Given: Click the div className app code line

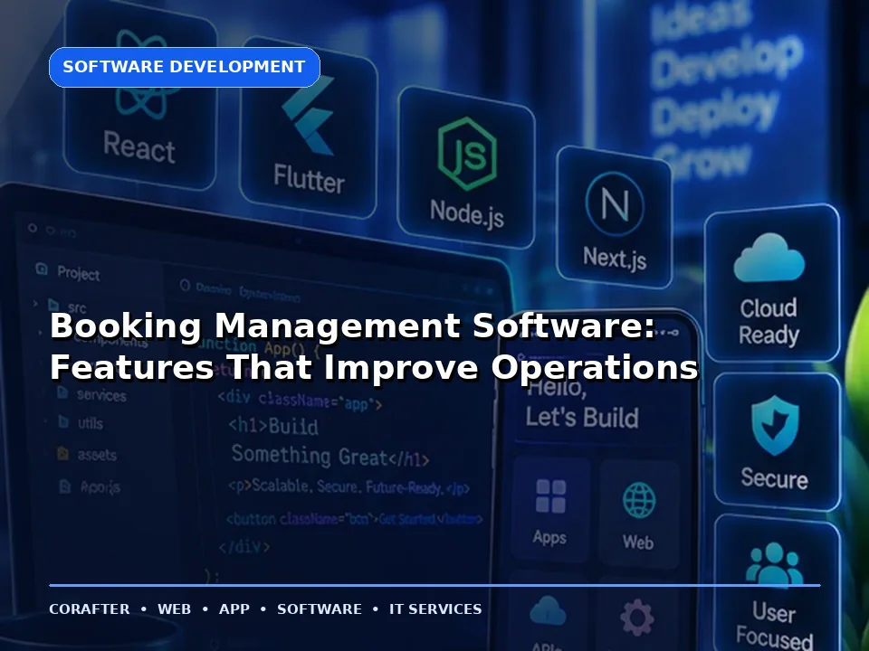Looking at the screenshot, I should pos(300,401).
